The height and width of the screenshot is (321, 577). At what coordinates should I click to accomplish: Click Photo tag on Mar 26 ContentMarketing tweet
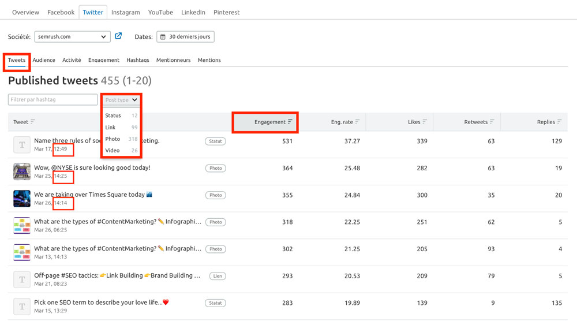pyautogui.click(x=216, y=222)
